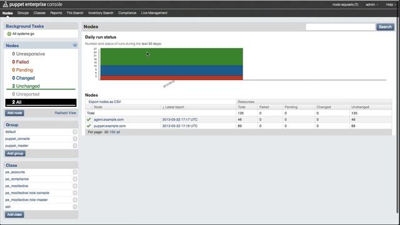Viewport: 400px width, 225px height.
Task: Click green unchanged area of chart
Action: pos(171,57)
